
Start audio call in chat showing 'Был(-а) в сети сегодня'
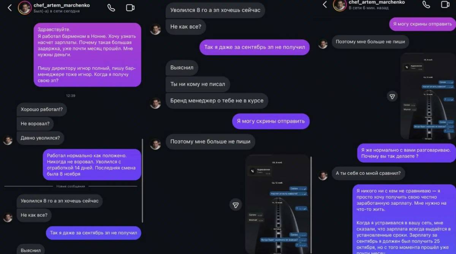tap(111, 8)
